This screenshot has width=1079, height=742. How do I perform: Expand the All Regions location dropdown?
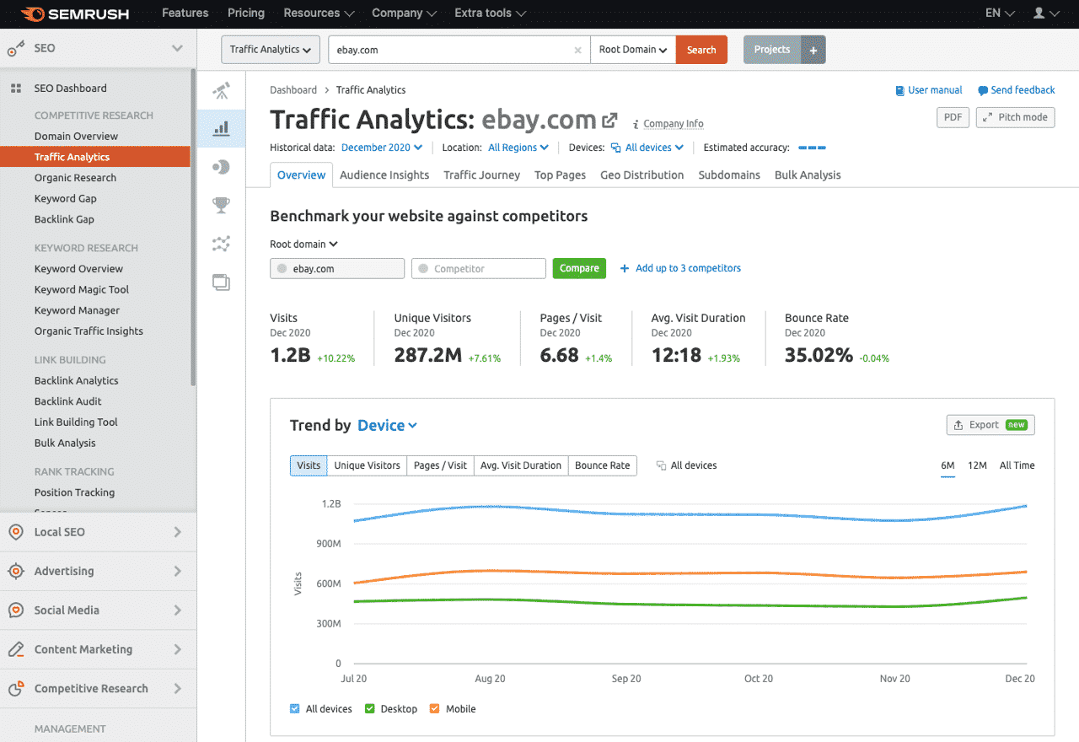coord(518,148)
